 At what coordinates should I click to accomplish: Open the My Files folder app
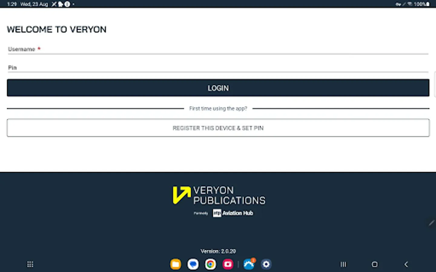(176, 264)
